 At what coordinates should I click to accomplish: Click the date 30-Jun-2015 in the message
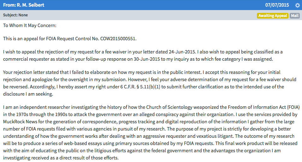[147, 59]
